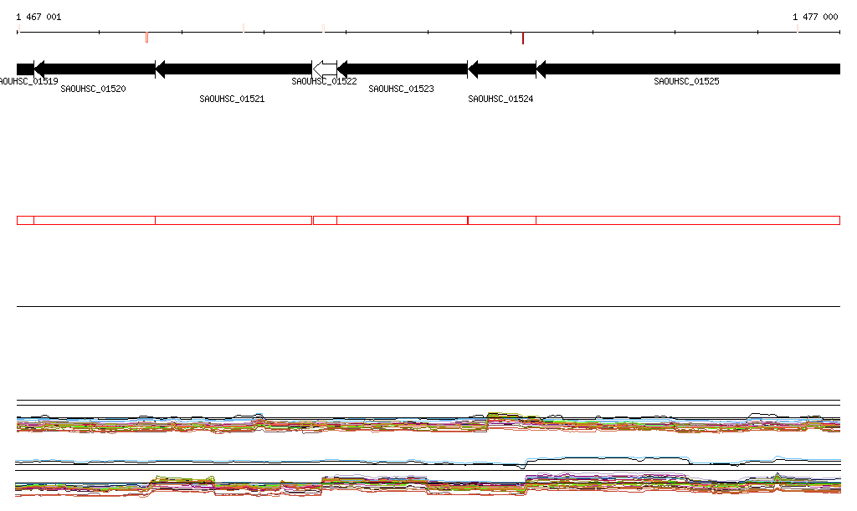Click the start coordinate 1 467 001
Viewport: 857px width, 511px height.
point(38,17)
